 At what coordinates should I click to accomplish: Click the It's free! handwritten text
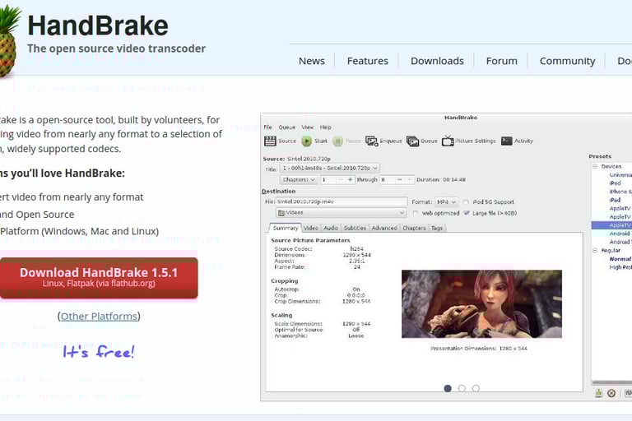[99, 352]
